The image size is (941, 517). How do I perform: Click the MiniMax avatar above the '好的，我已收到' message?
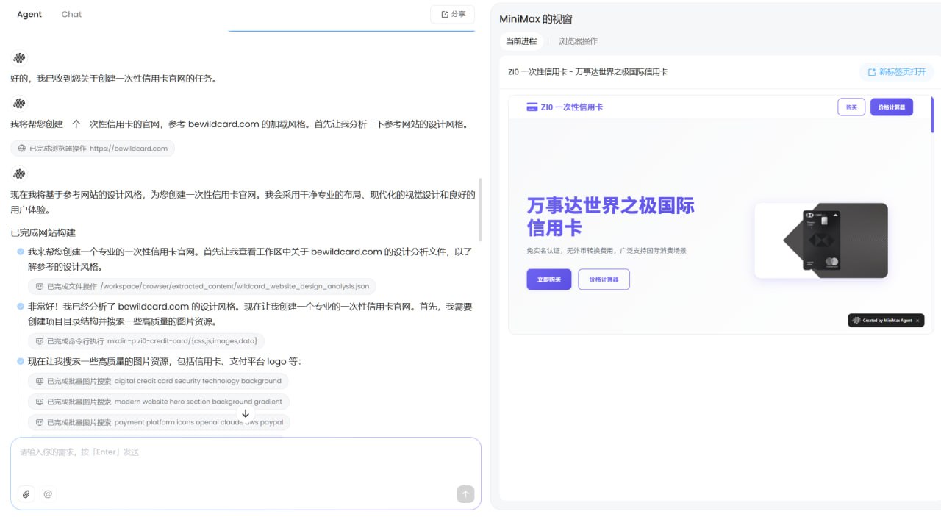pyautogui.click(x=20, y=58)
